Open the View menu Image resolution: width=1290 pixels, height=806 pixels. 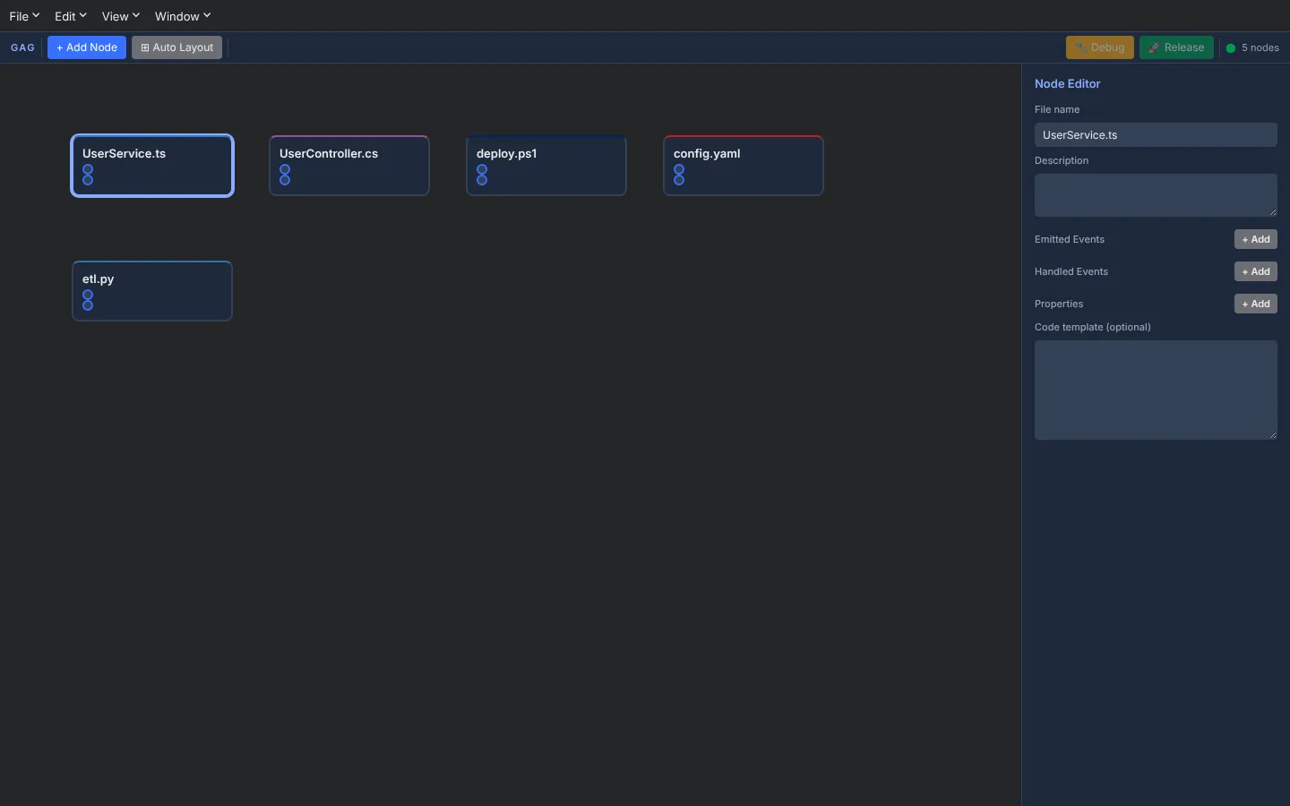[x=120, y=16]
